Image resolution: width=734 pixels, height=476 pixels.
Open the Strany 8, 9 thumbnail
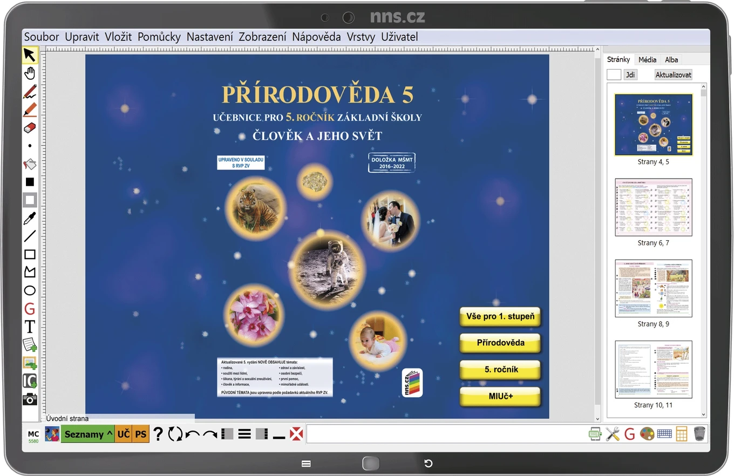point(654,288)
